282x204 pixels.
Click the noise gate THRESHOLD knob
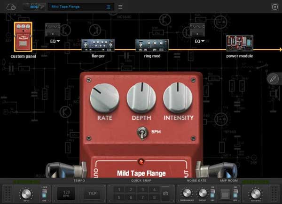187,193
